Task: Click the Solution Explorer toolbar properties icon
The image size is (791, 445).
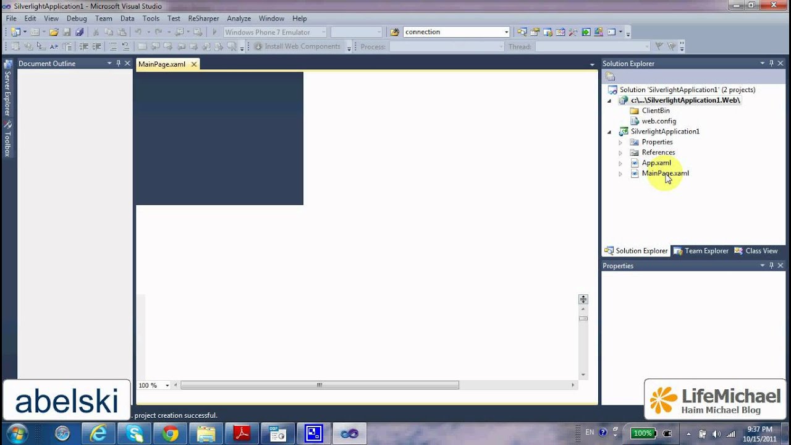Action: click(611, 77)
